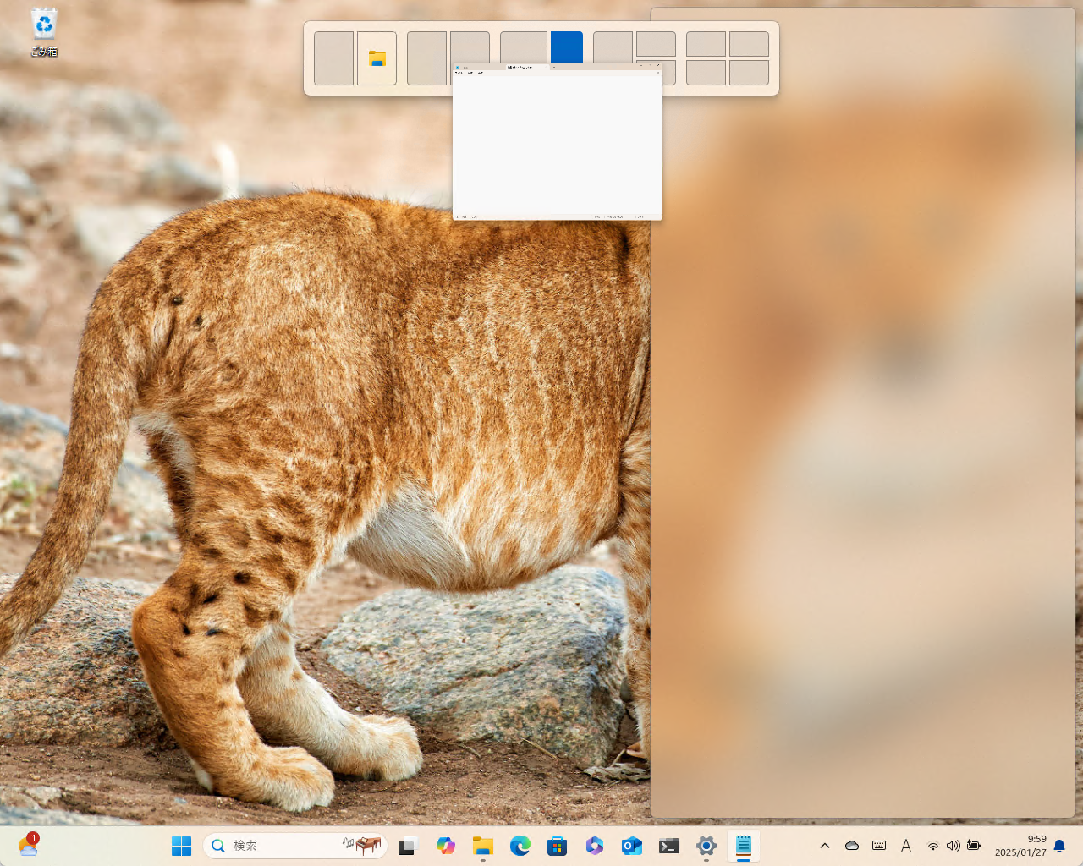Open the clock showing 9:59 2025/01/27

[x=1020, y=846]
